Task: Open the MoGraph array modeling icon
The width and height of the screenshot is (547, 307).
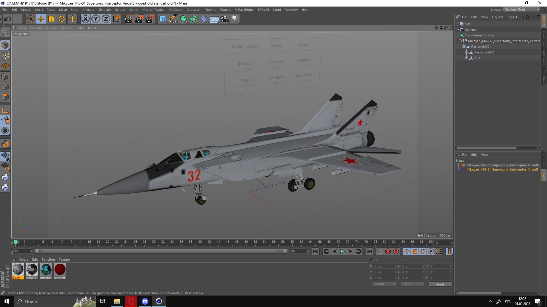Action: coord(194,19)
